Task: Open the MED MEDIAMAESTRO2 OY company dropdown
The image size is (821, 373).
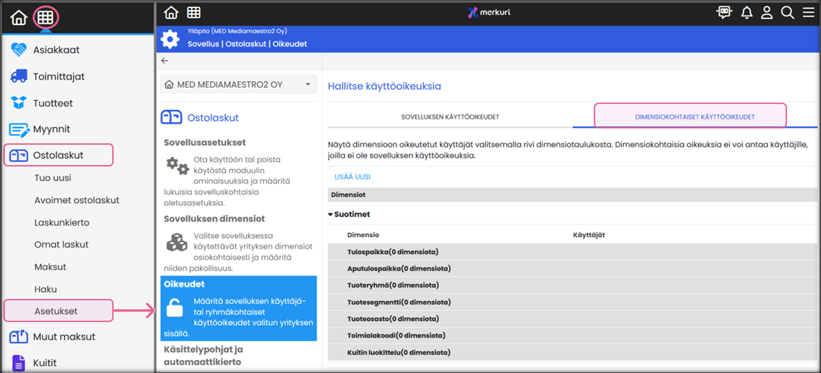Action: point(238,84)
